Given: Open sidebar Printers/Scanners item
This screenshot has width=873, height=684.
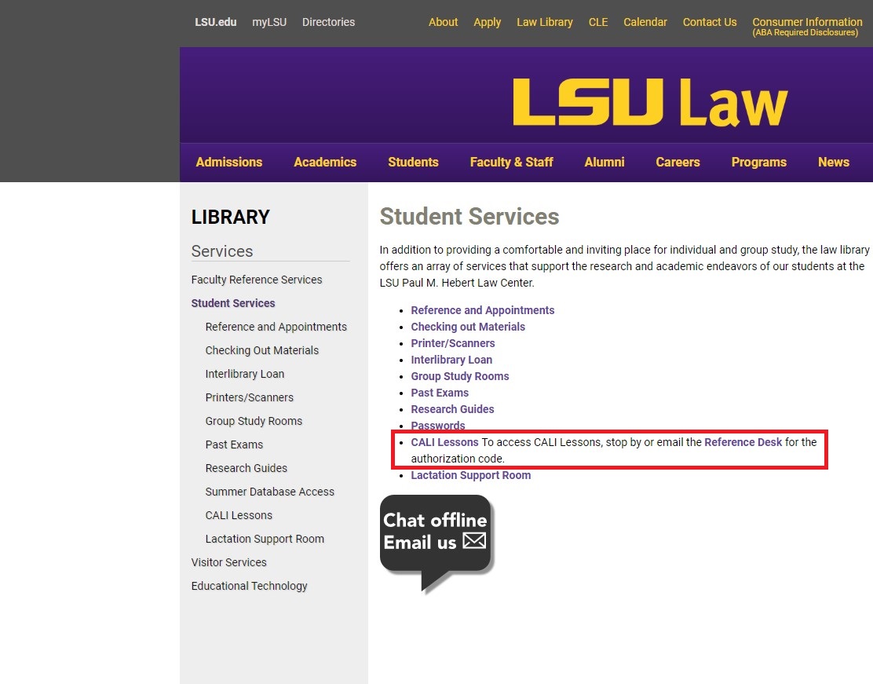Looking at the screenshot, I should tap(250, 397).
